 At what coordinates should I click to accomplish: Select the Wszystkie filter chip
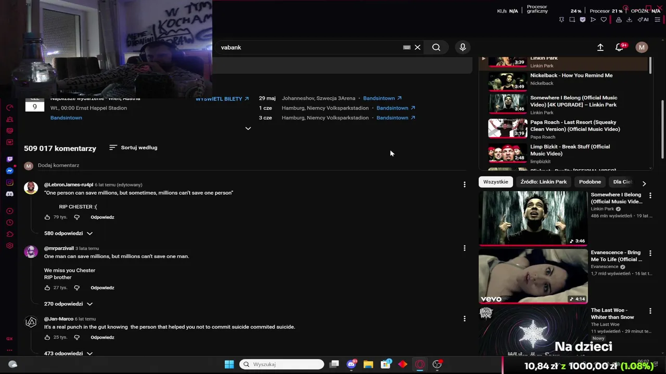(x=495, y=182)
